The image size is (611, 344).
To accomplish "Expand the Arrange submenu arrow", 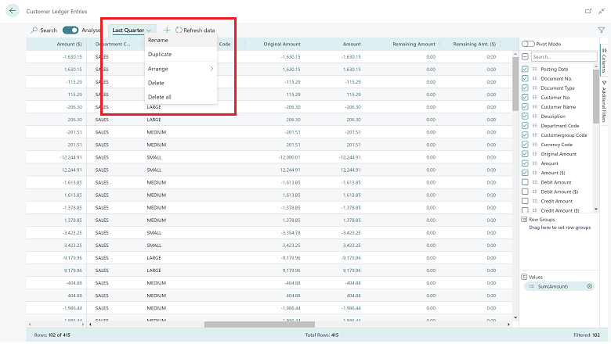I will (211, 69).
